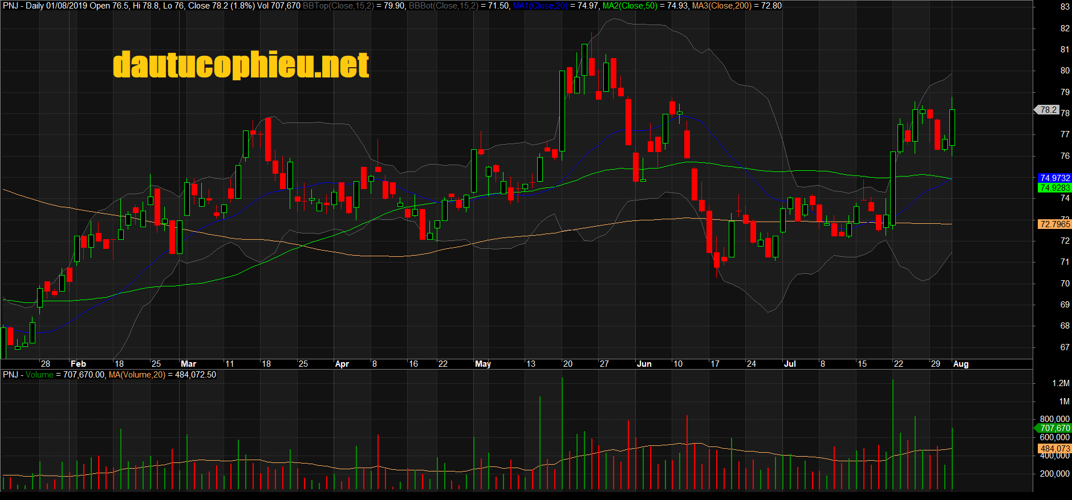
Task: Click the 16 date axis label
Action: pos(413,364)
